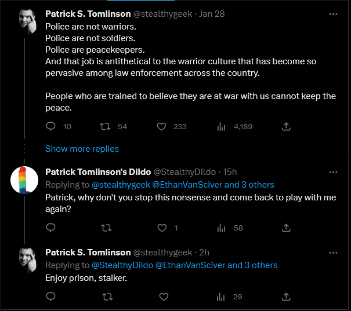The image size is (351, 311).
Task: View analytics showing 4,189 views
Action: click(x=220, y=126)
